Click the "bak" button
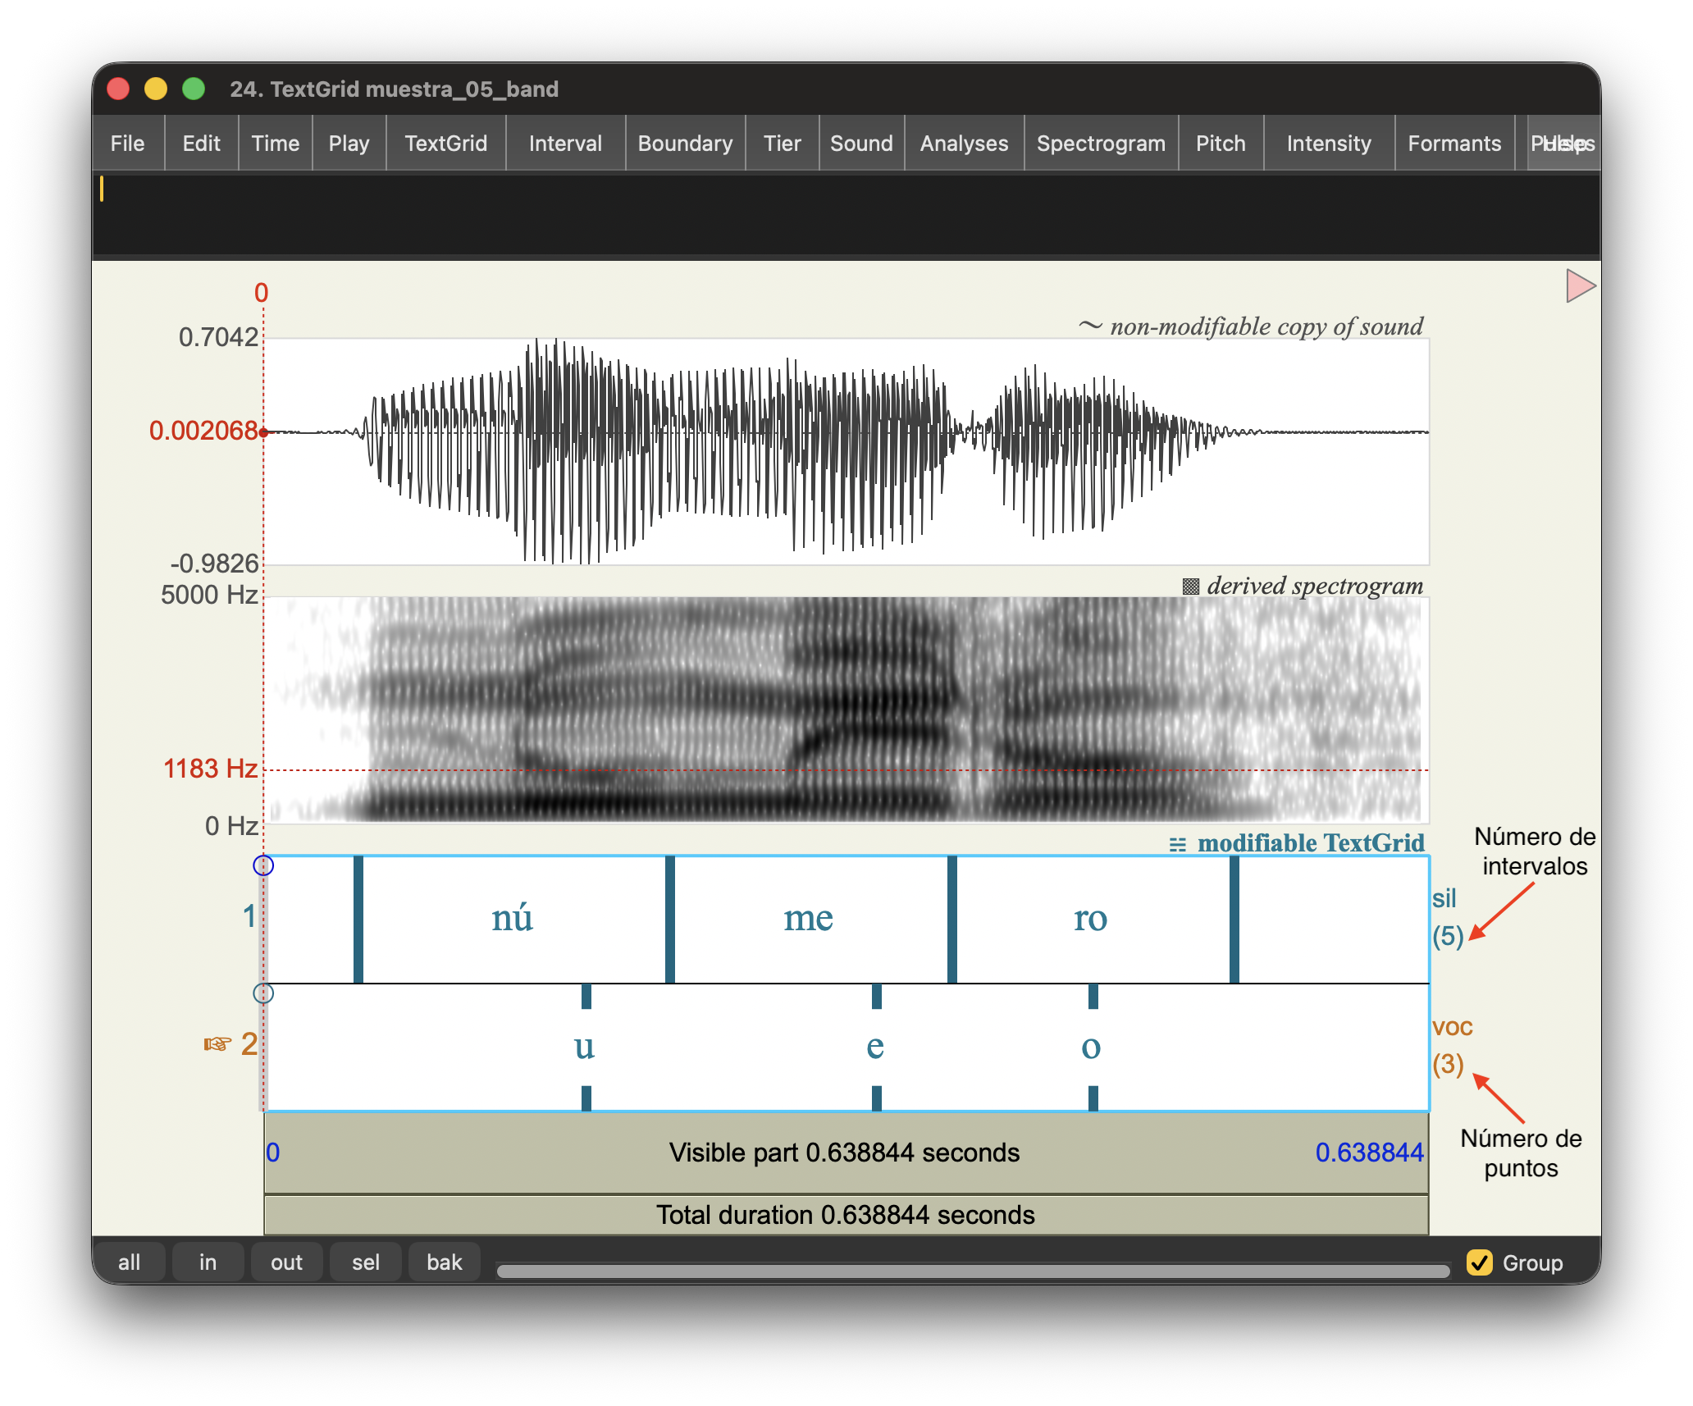 pos(444,1262)
